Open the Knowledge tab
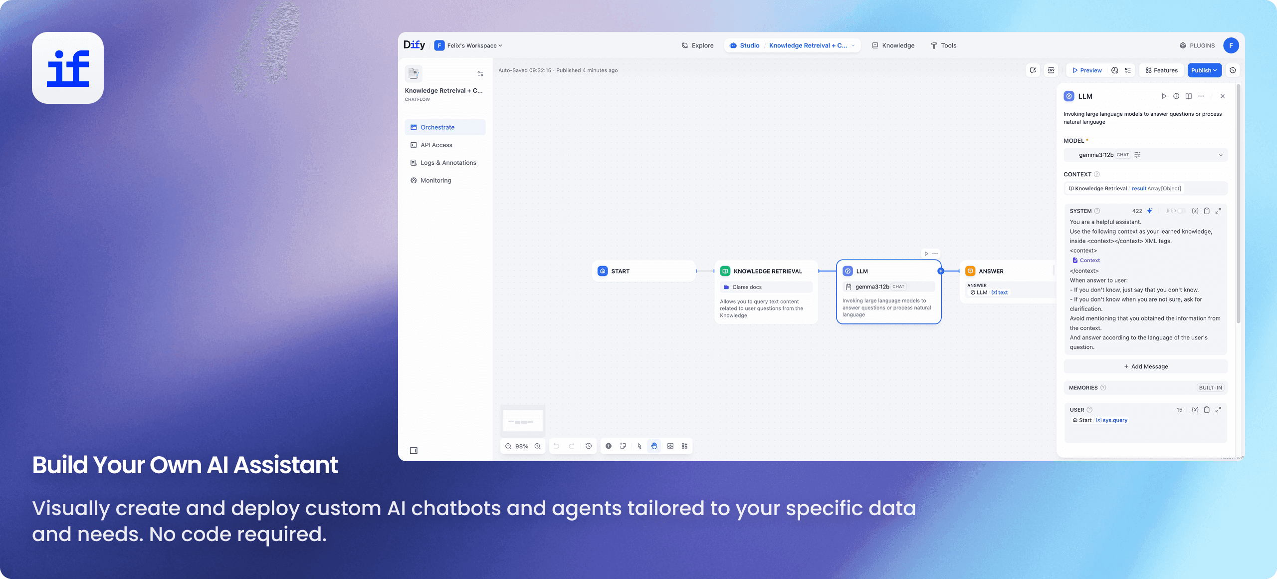 point(893,45)
